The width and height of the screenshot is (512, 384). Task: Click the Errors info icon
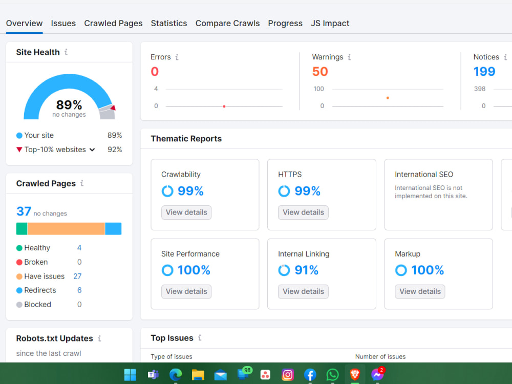(177, 57)
